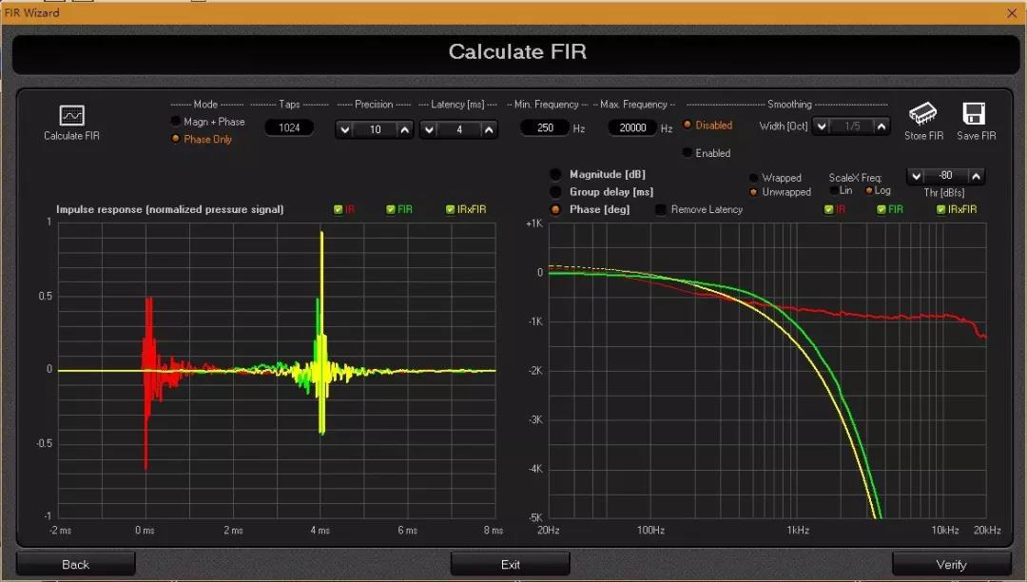The height and width of the screenshot is (582, 1027).
Task: Switch to the Group delay [ms] view
Action: pos(555,192)
